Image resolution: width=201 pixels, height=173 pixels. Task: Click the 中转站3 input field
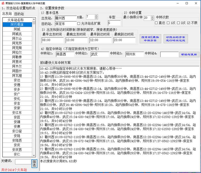point(135,54)
